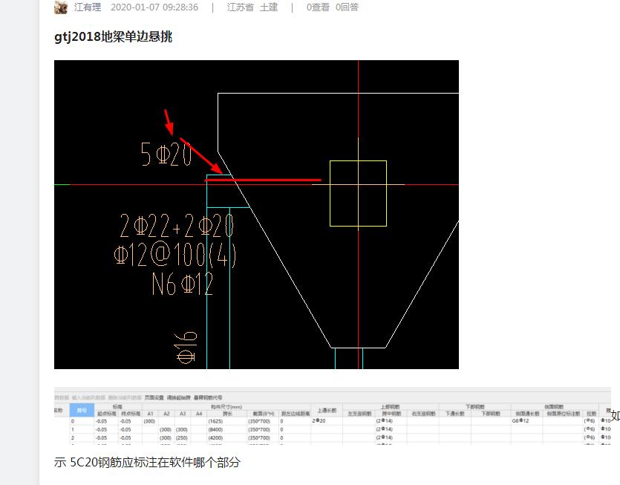Click 悬臂钢筋代号 in the table toolbar
This screenshot has width=620, height=485.
[x=208, y=397]
